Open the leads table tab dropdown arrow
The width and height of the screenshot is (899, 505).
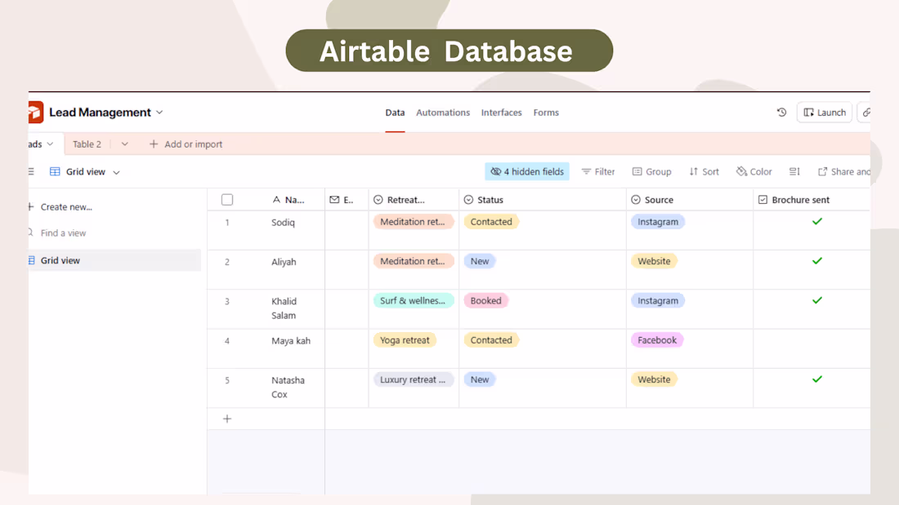[x=50, y=144]
